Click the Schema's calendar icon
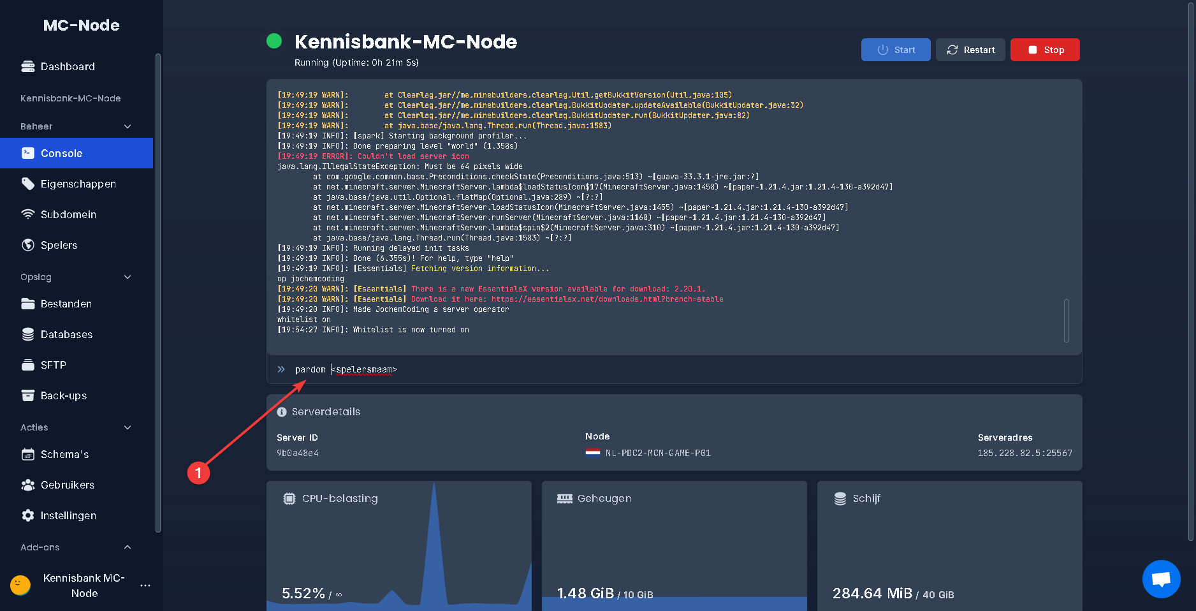Viewport: 1196px width, 611px height. pyautogui.click(x=28, y=454)
